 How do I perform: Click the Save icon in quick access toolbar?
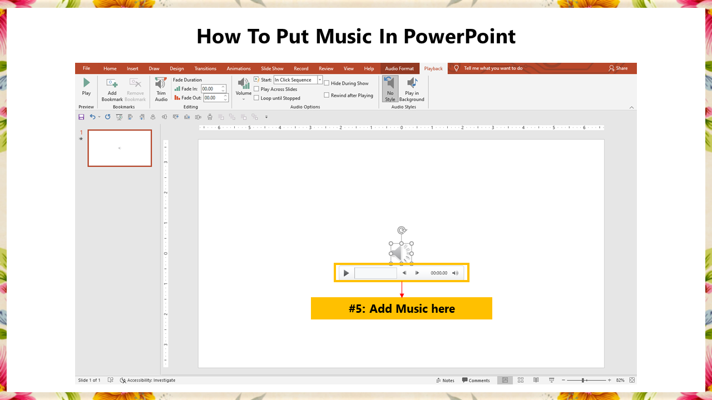[x=81, y=117]
